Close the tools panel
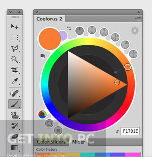 (x=10, y=12)
